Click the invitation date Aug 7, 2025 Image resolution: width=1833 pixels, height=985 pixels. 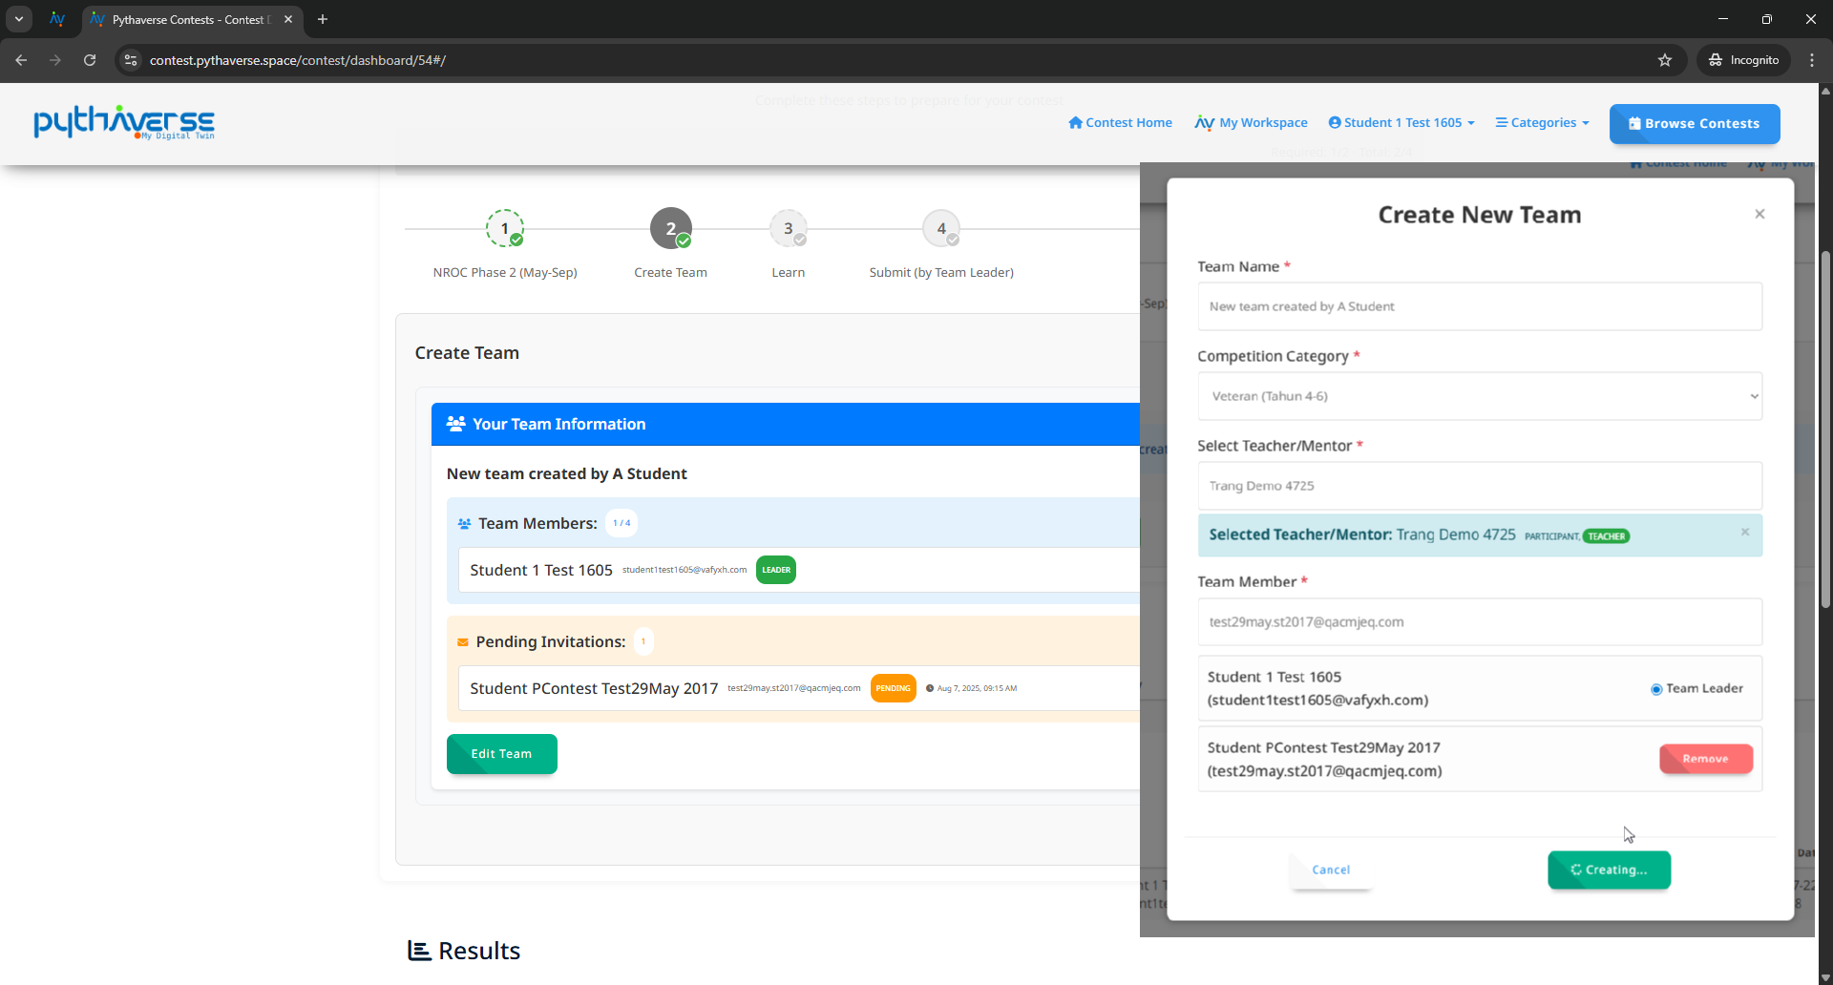pyautogui.click(x=977, y=688)
